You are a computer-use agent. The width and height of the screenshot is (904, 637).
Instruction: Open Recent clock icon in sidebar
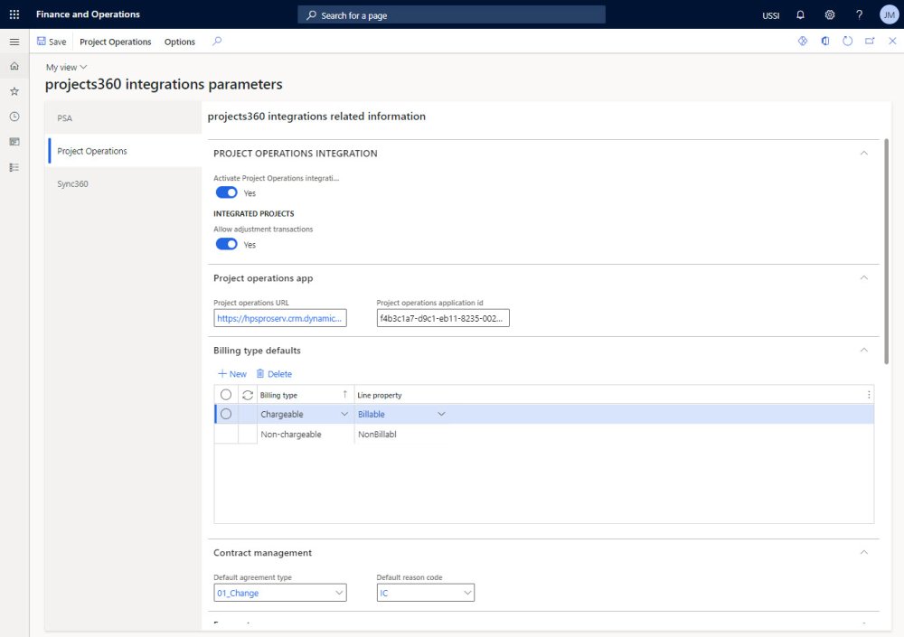pyautogui.click(x=14, y=117)
